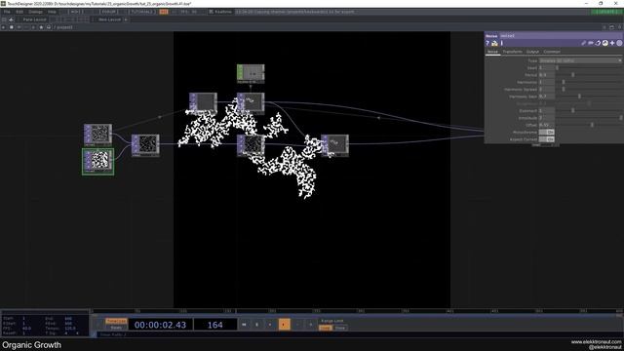Switch to the Common parameter tab

(552, 52)
